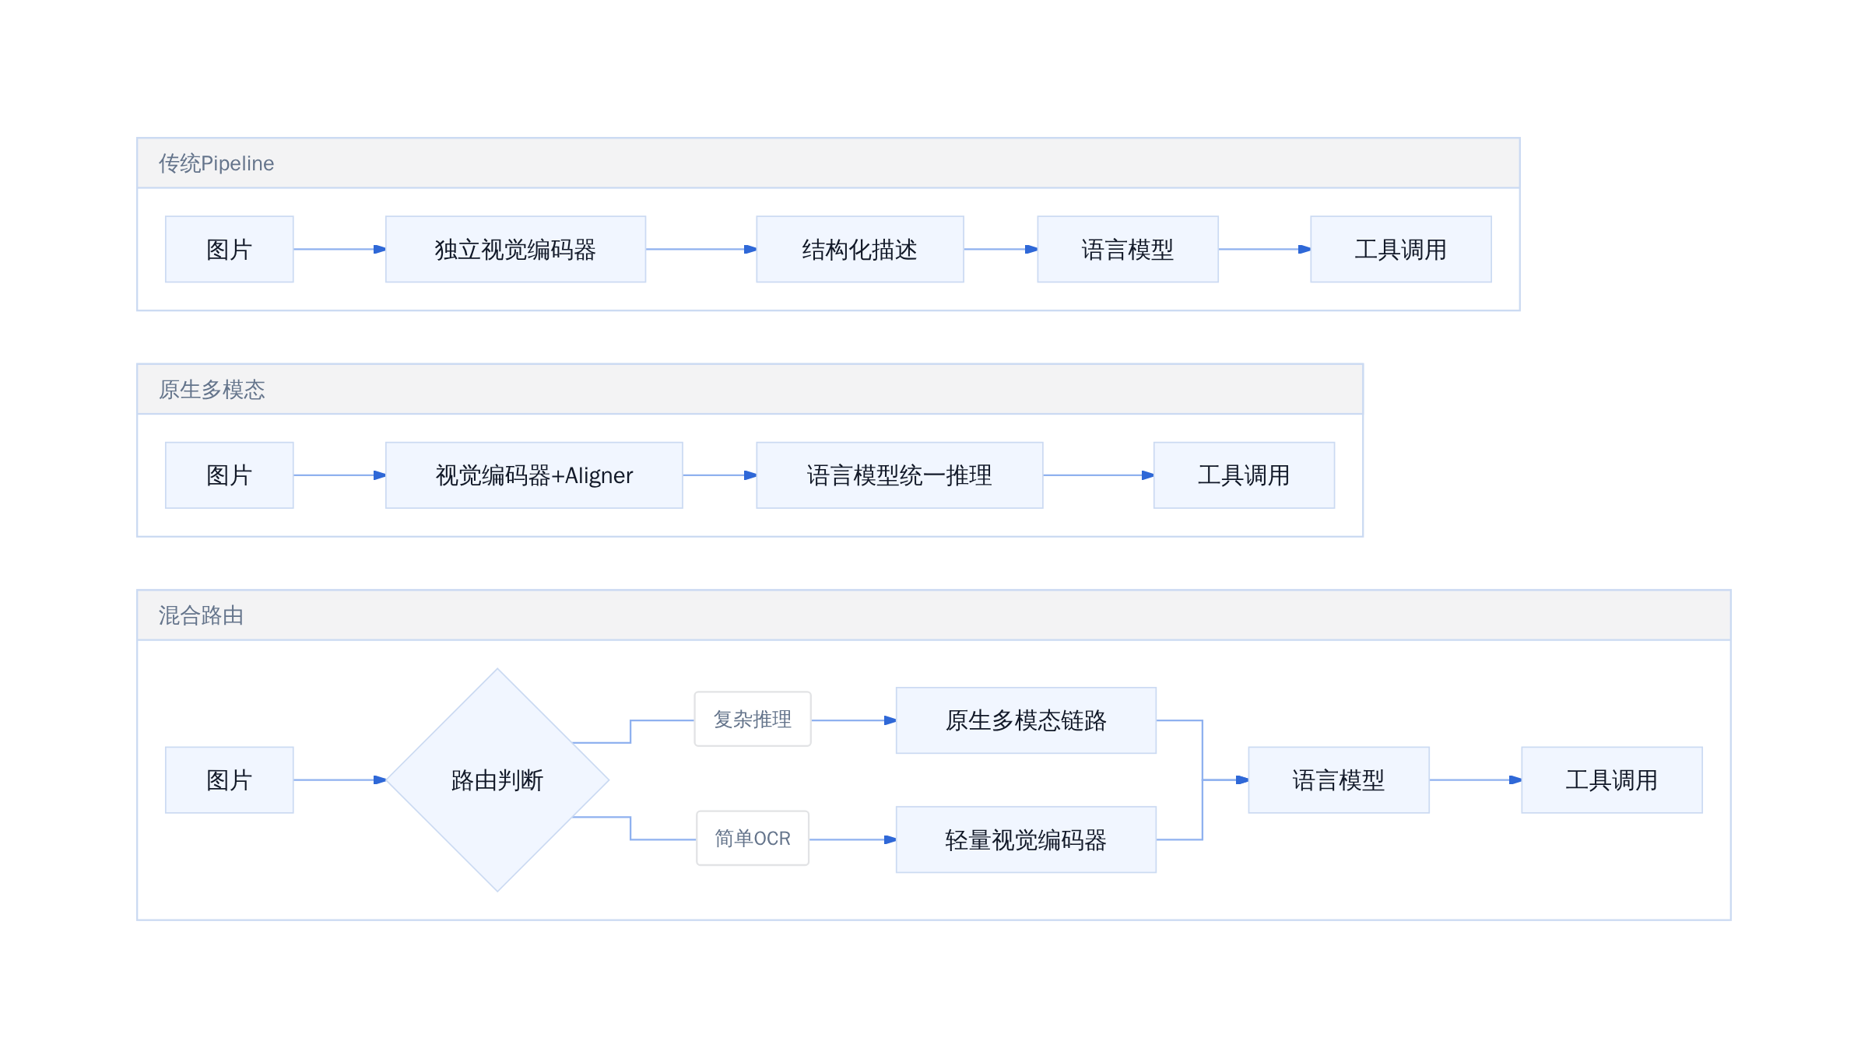This screenshot has width=1868, height=1058.
Task: Click the 原生多模态 group header
Action: point(750,389)
